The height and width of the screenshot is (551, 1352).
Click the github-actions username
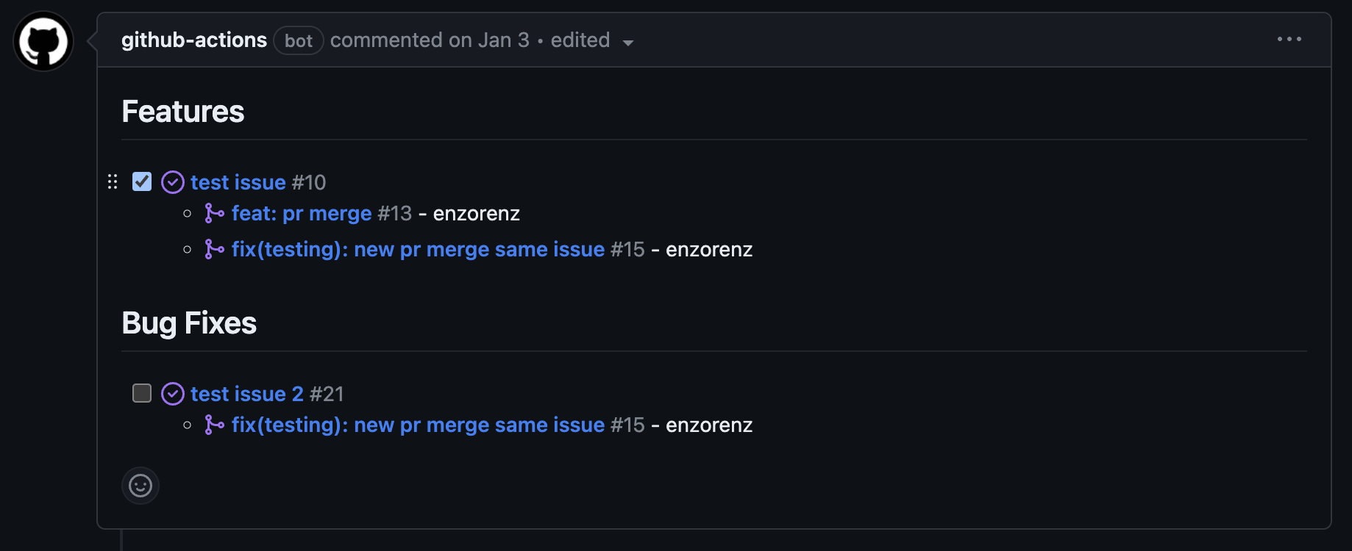pyautogui.click(x=193, y=40)
